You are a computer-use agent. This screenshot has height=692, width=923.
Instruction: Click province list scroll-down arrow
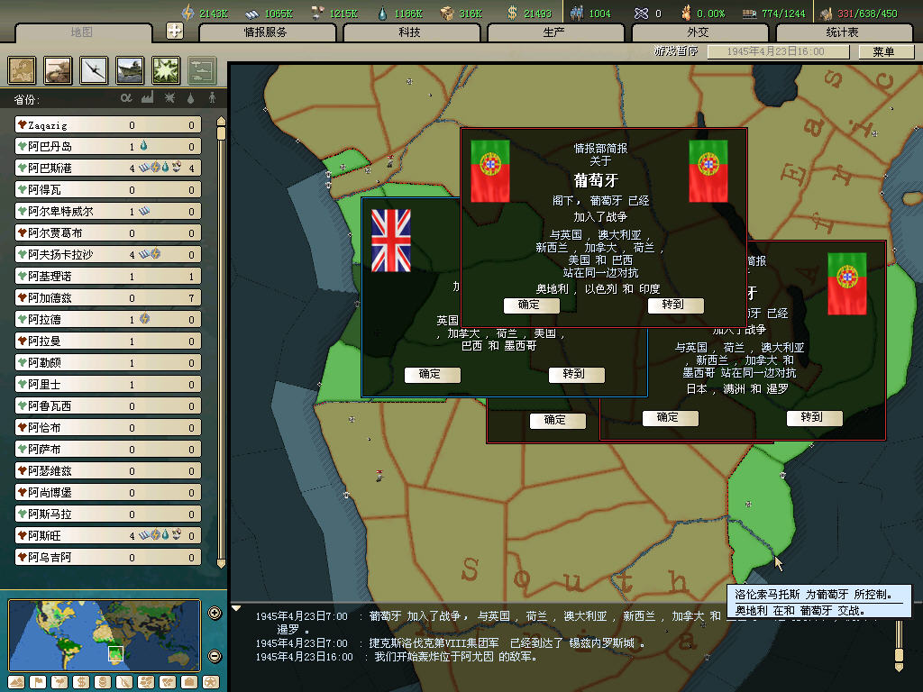(x=221, y=563)
